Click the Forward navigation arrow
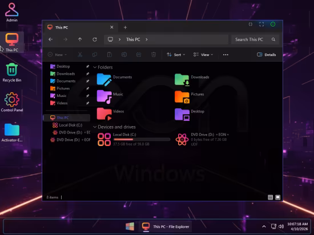Image resolution: width=314 pixels, height=235 pixels. [65, 39]
